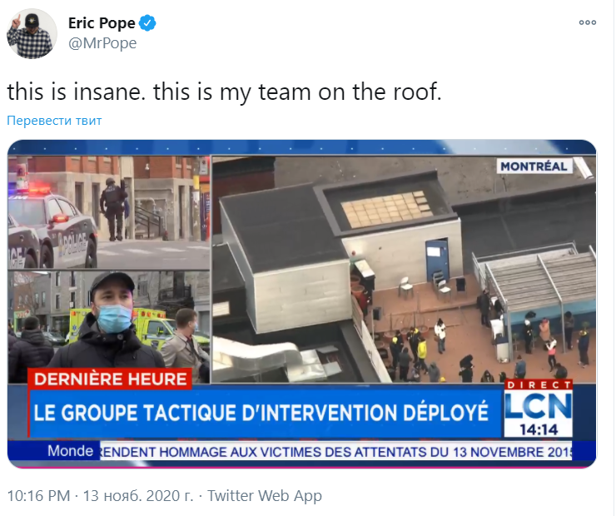Click Eric Pope's profile avatar
The height and width of the screenshot is (516, 616).
coord(32,34)
